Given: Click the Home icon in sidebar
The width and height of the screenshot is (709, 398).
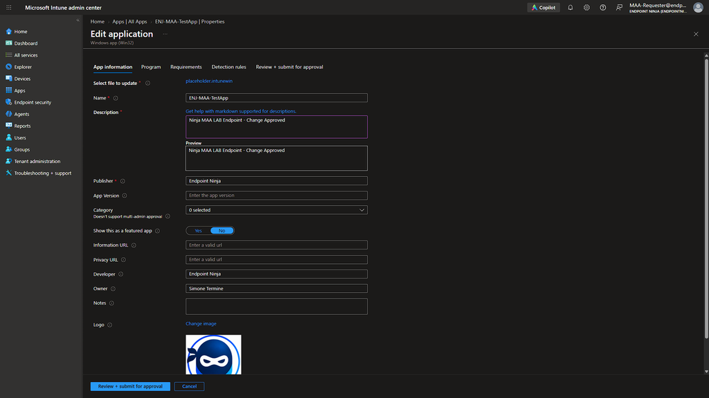Looking at the screenshot, I should click(8, 32).
